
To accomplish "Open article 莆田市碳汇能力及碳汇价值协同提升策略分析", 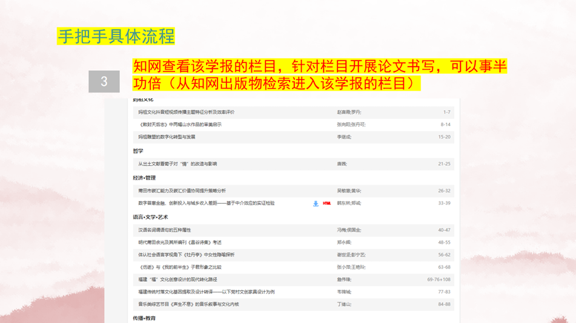I will (182, 191).
